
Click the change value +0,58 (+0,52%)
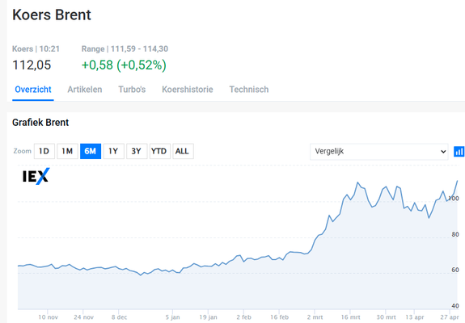tap(124, 65)
